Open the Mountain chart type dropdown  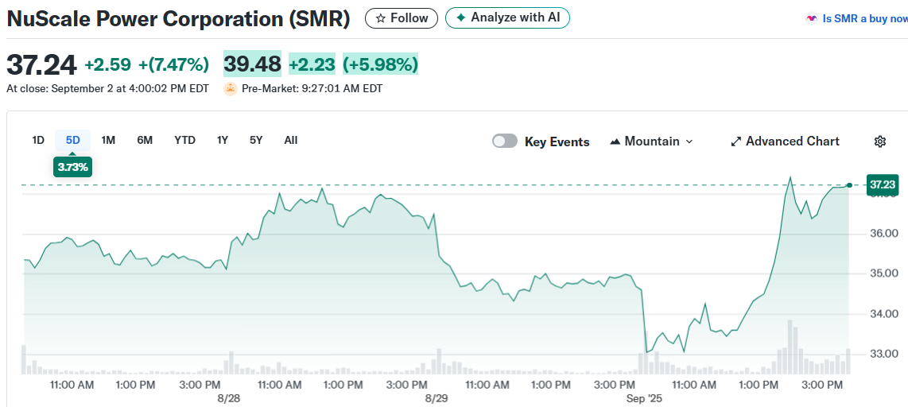(x=651, y=141)
